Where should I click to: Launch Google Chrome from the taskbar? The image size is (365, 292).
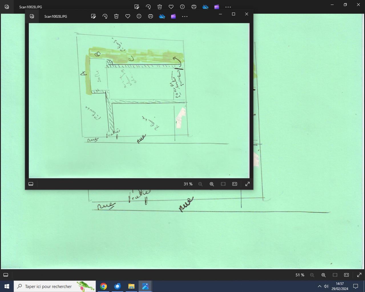click(104, 286)
